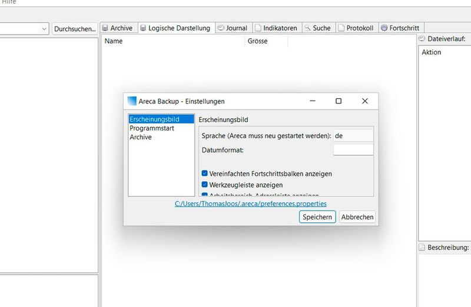Open the Fortschritt tab
Image resolution: width=471 pixels, height=307 pixels.
click(402, 28)
